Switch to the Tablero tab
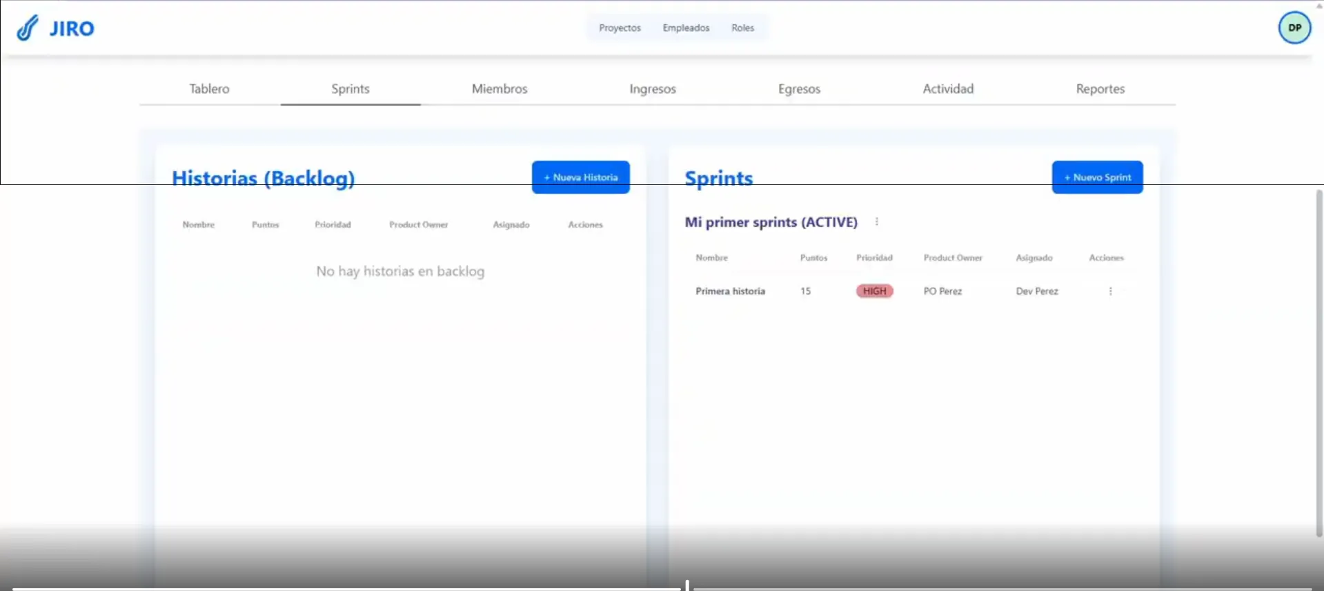Viewport: 1324px width, 591px height. point(209,88)
